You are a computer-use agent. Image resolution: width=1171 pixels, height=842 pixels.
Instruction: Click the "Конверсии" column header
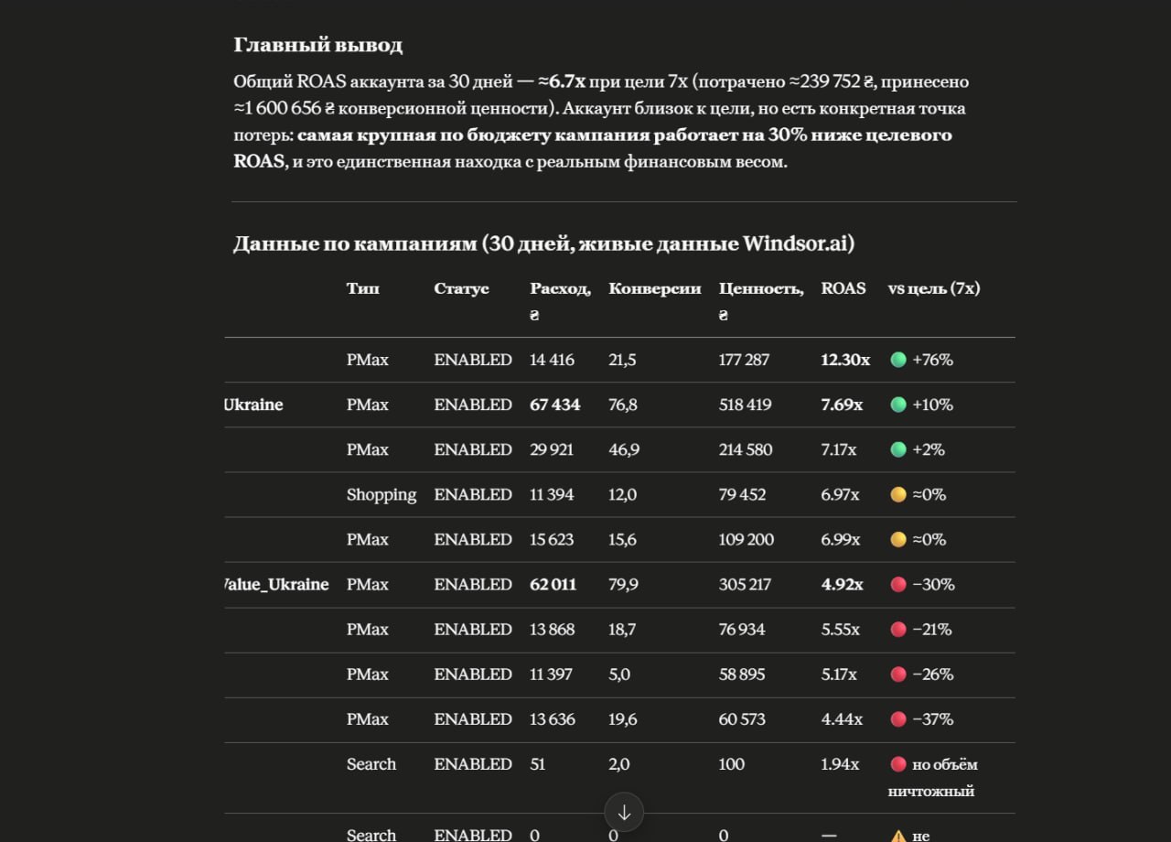(x=655, y=288)
